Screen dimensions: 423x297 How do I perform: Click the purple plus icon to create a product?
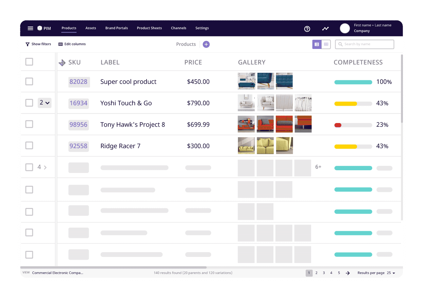click(206, 44)
